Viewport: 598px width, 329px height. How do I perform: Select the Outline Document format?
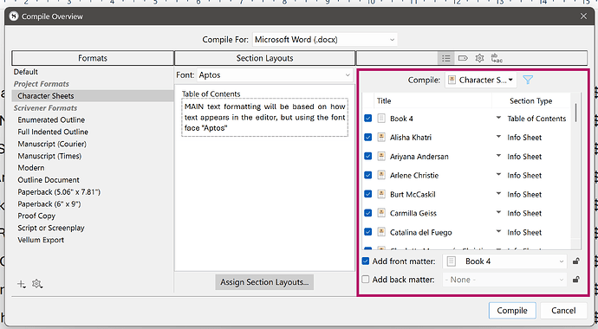49,180
